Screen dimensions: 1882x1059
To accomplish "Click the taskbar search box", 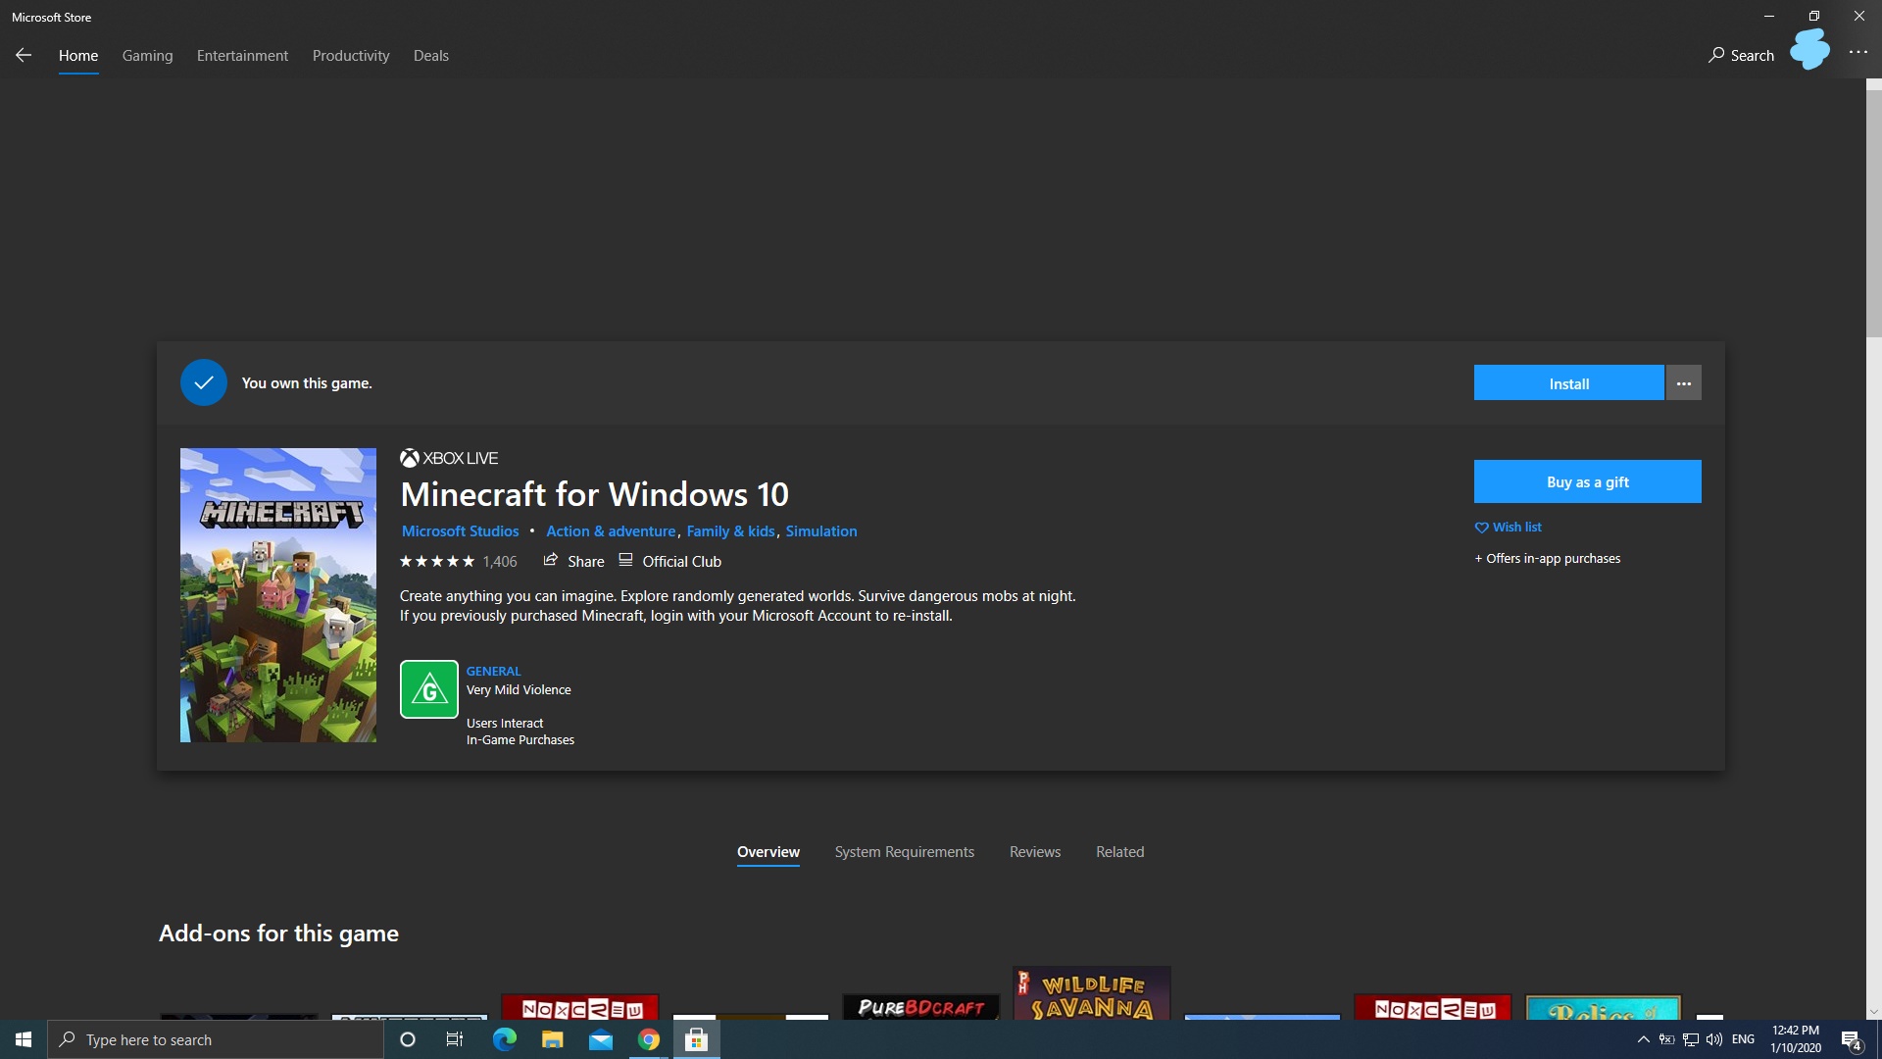I will pyautogui.click(x=216, y=1039).
